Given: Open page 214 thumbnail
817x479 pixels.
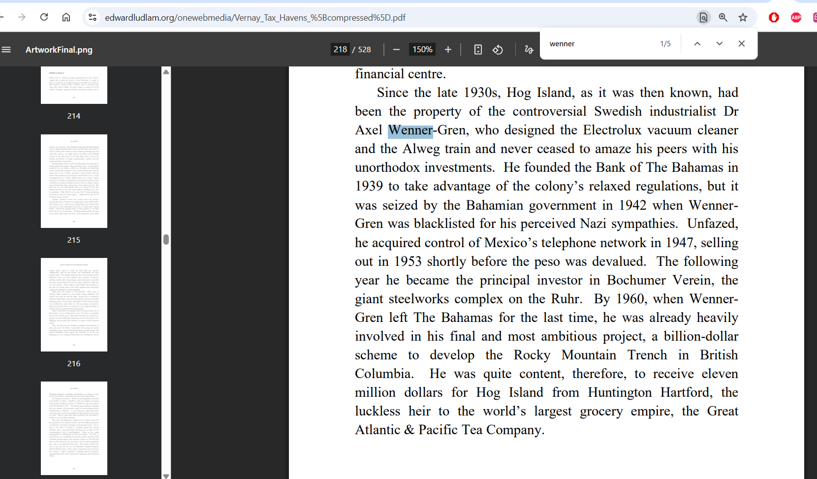Looking at the screenshot, I should (x=74, y=85).
